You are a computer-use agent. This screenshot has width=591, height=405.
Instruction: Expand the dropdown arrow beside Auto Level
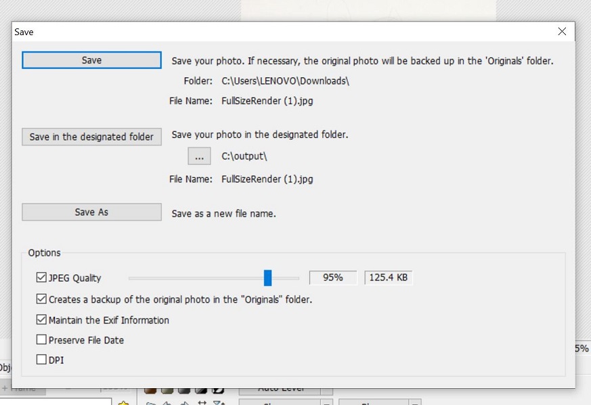(326, 390)
